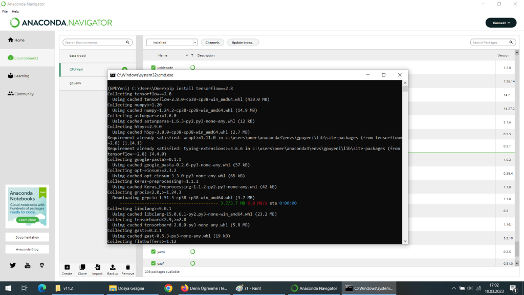Click the Import environment icon
524x295 pixels.
pos(97,267)
